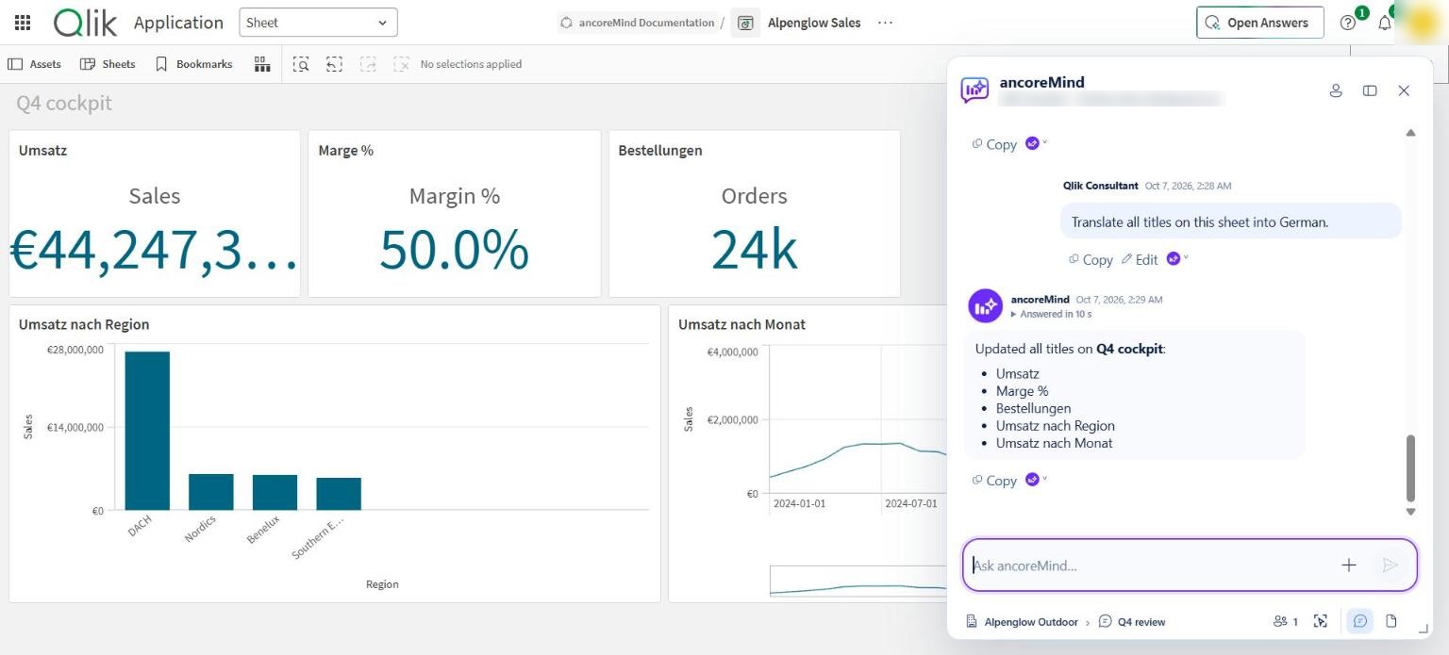Copy the 'Translate all titles' user message
This screenshot has height=655, width=1449.
[1091, 259]
